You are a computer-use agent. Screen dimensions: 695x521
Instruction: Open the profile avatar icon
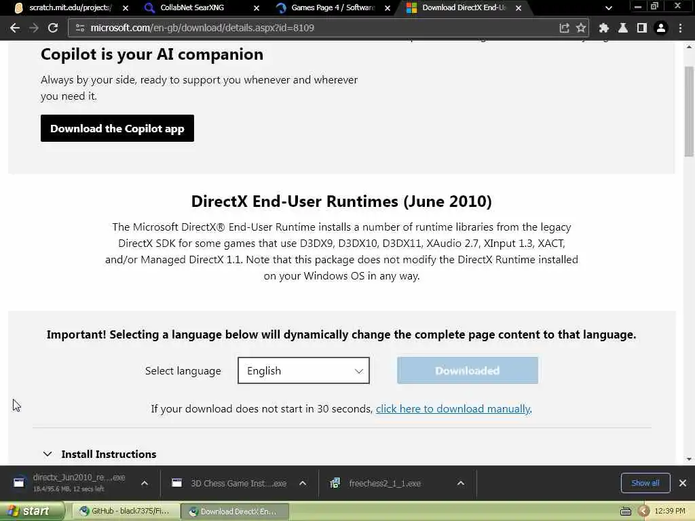[x=661, y=28]
